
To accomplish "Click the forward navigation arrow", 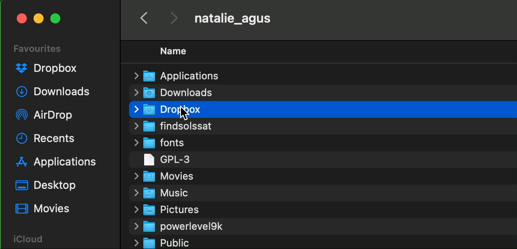I will tap(174, 18).
